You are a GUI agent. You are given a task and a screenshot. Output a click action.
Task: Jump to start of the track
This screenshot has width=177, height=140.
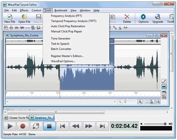point(63,126)
